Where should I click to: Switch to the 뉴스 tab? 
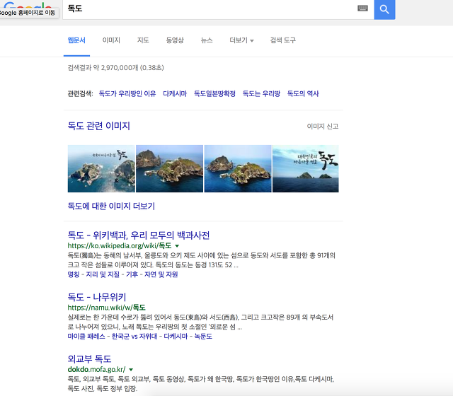207,40
